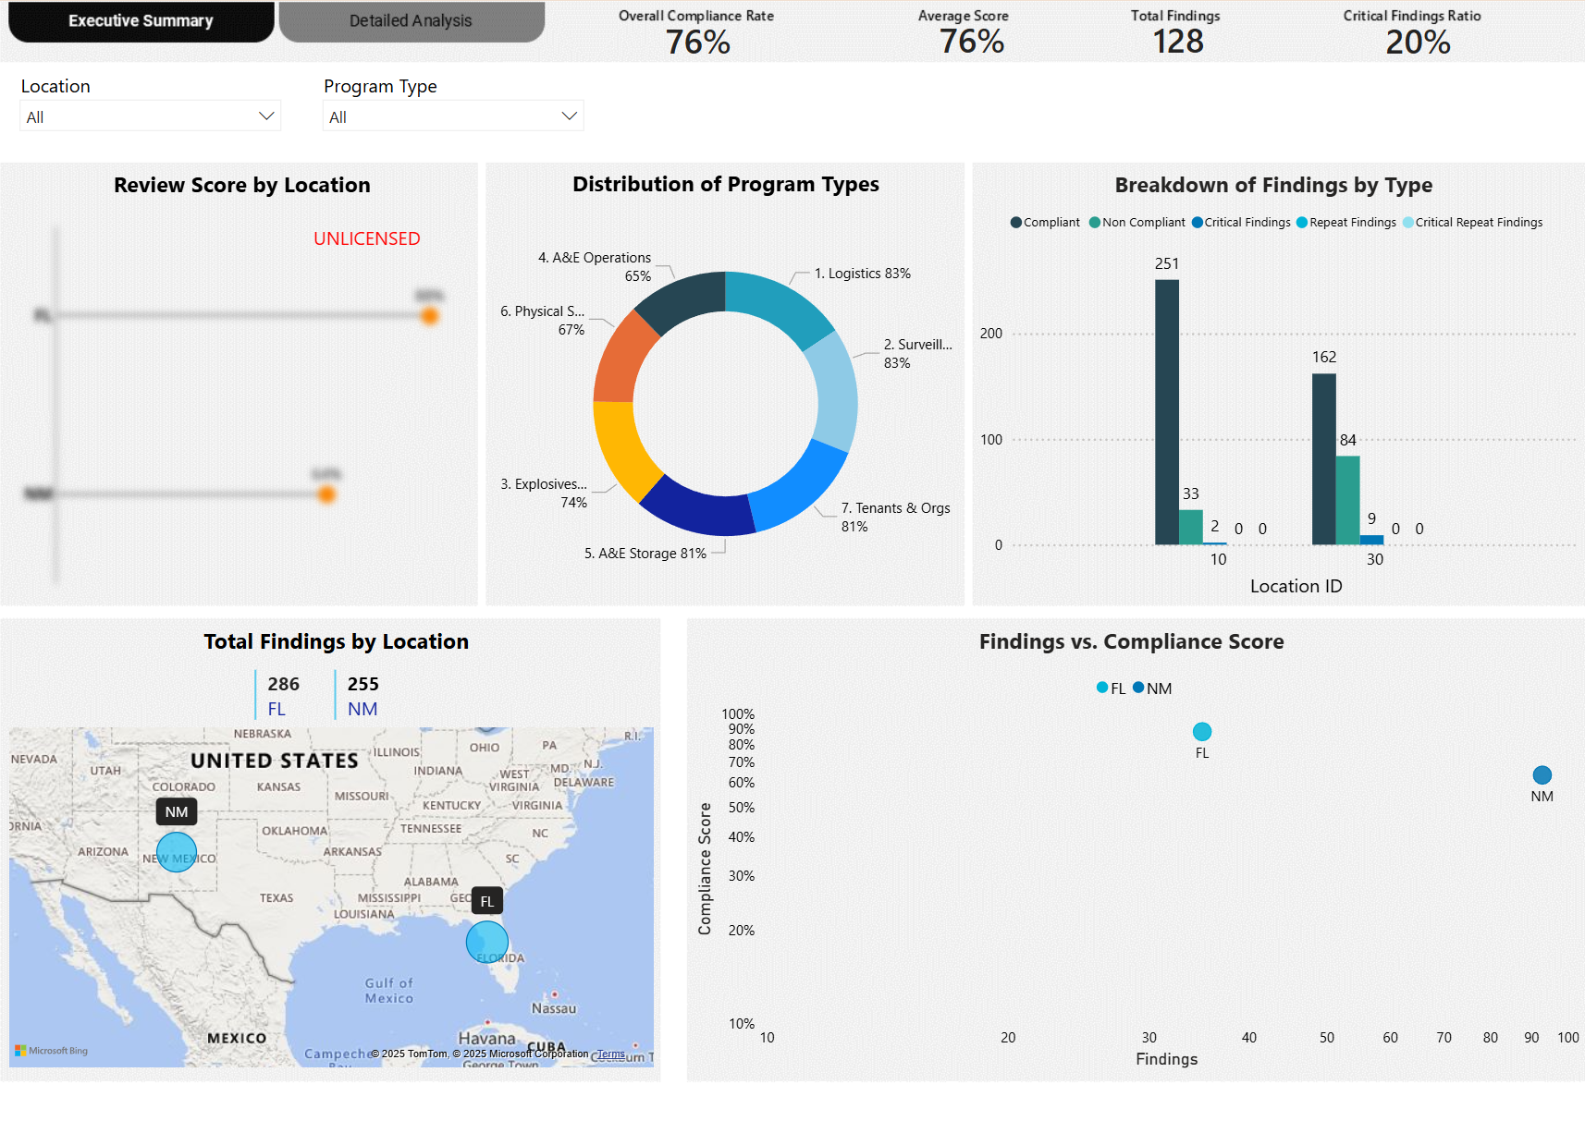Select the NM pin label on the map

click(176, 811)
